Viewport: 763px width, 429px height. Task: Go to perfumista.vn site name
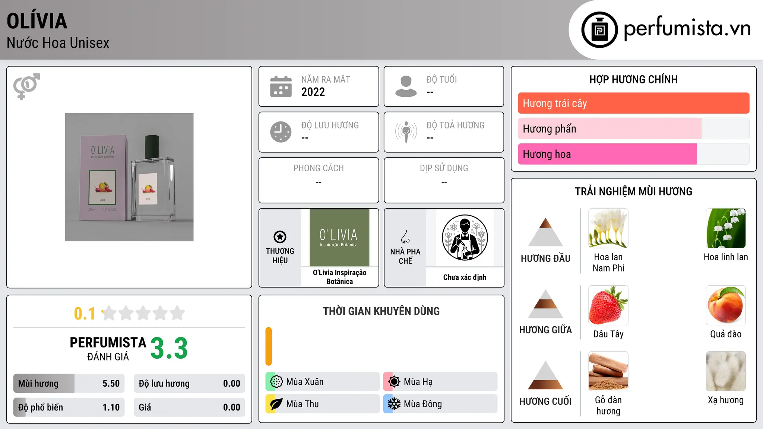point(687,28)
